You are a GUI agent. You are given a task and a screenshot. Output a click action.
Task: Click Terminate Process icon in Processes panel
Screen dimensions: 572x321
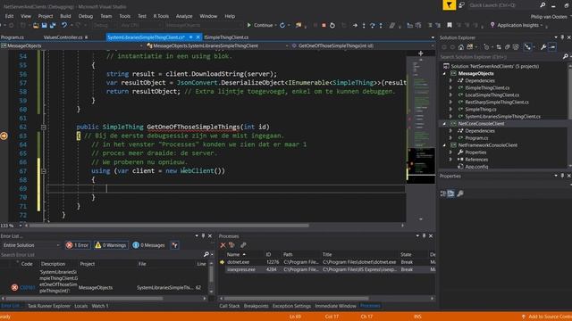pos(231,245)
